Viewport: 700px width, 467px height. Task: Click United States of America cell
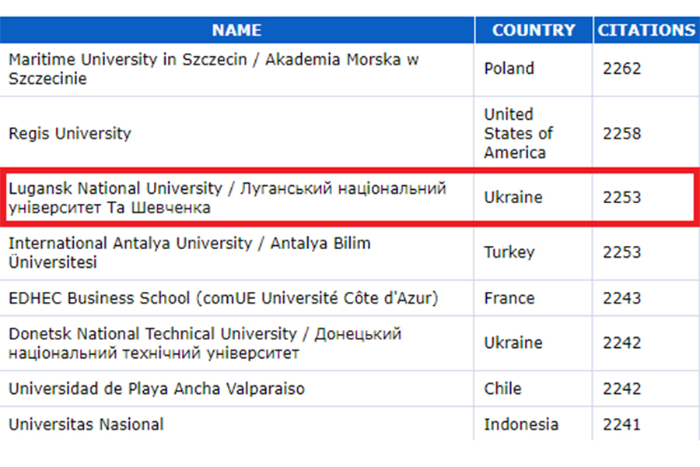point(518,133)
